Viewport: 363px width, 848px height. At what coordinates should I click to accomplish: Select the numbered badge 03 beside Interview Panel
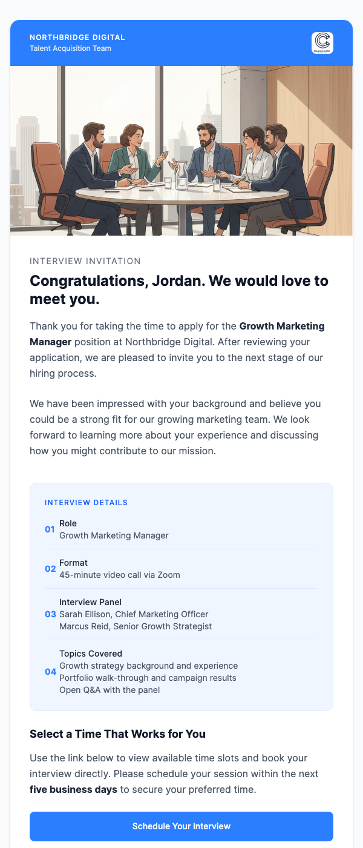tap(50, 614)
